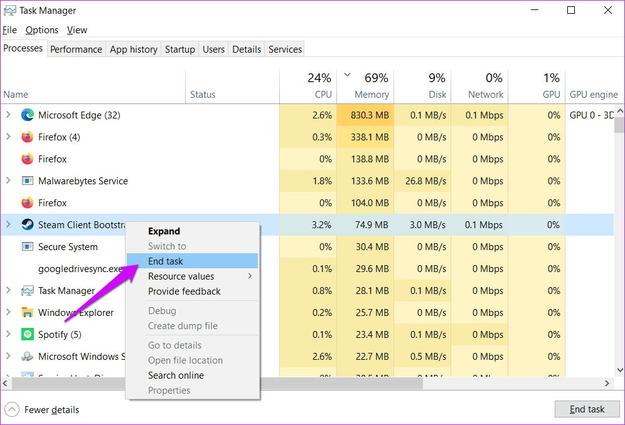Select the Processes tab
This screenshot has width=625, height=425.
coord(23,48)
